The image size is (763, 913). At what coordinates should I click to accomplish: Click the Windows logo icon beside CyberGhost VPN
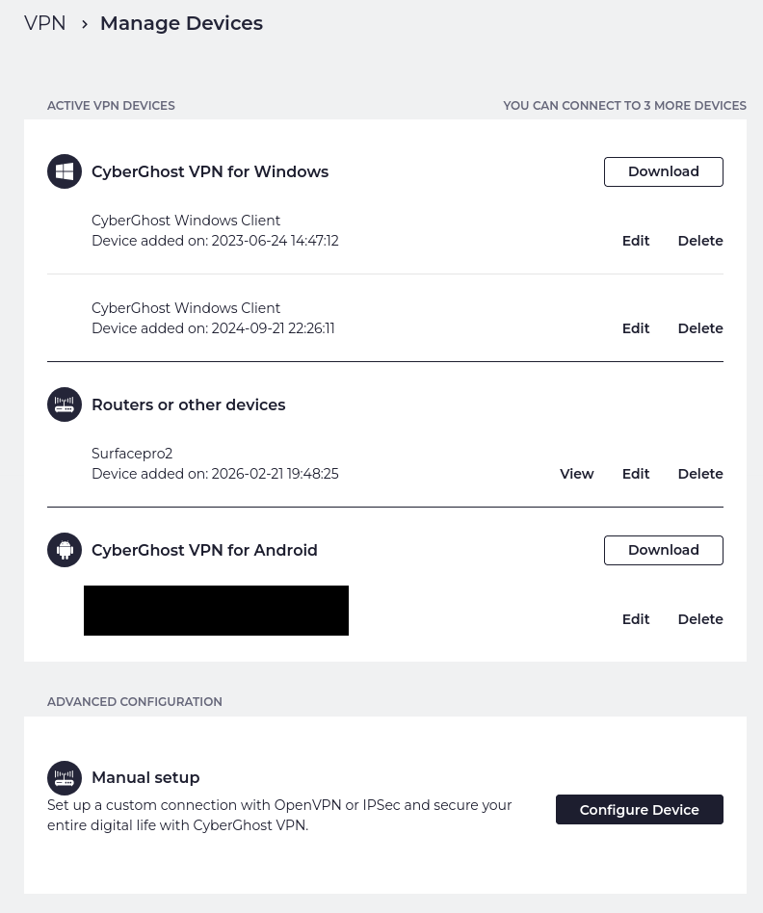(65, 171)
